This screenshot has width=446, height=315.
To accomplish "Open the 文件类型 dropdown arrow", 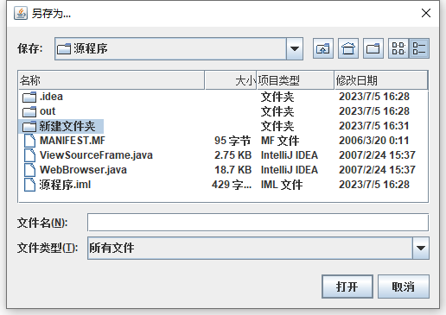I will coord(421,248).
